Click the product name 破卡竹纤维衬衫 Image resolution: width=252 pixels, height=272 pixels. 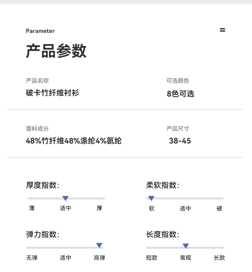click(x=52, y=93)
